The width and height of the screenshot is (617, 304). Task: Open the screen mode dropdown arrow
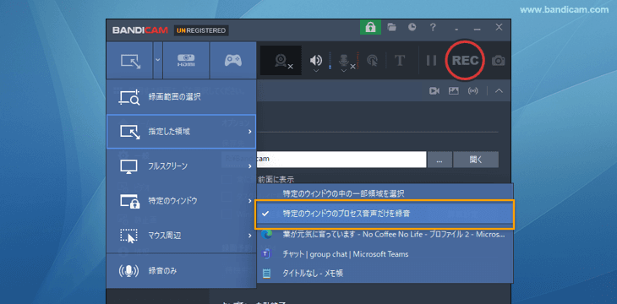point(157,60)
